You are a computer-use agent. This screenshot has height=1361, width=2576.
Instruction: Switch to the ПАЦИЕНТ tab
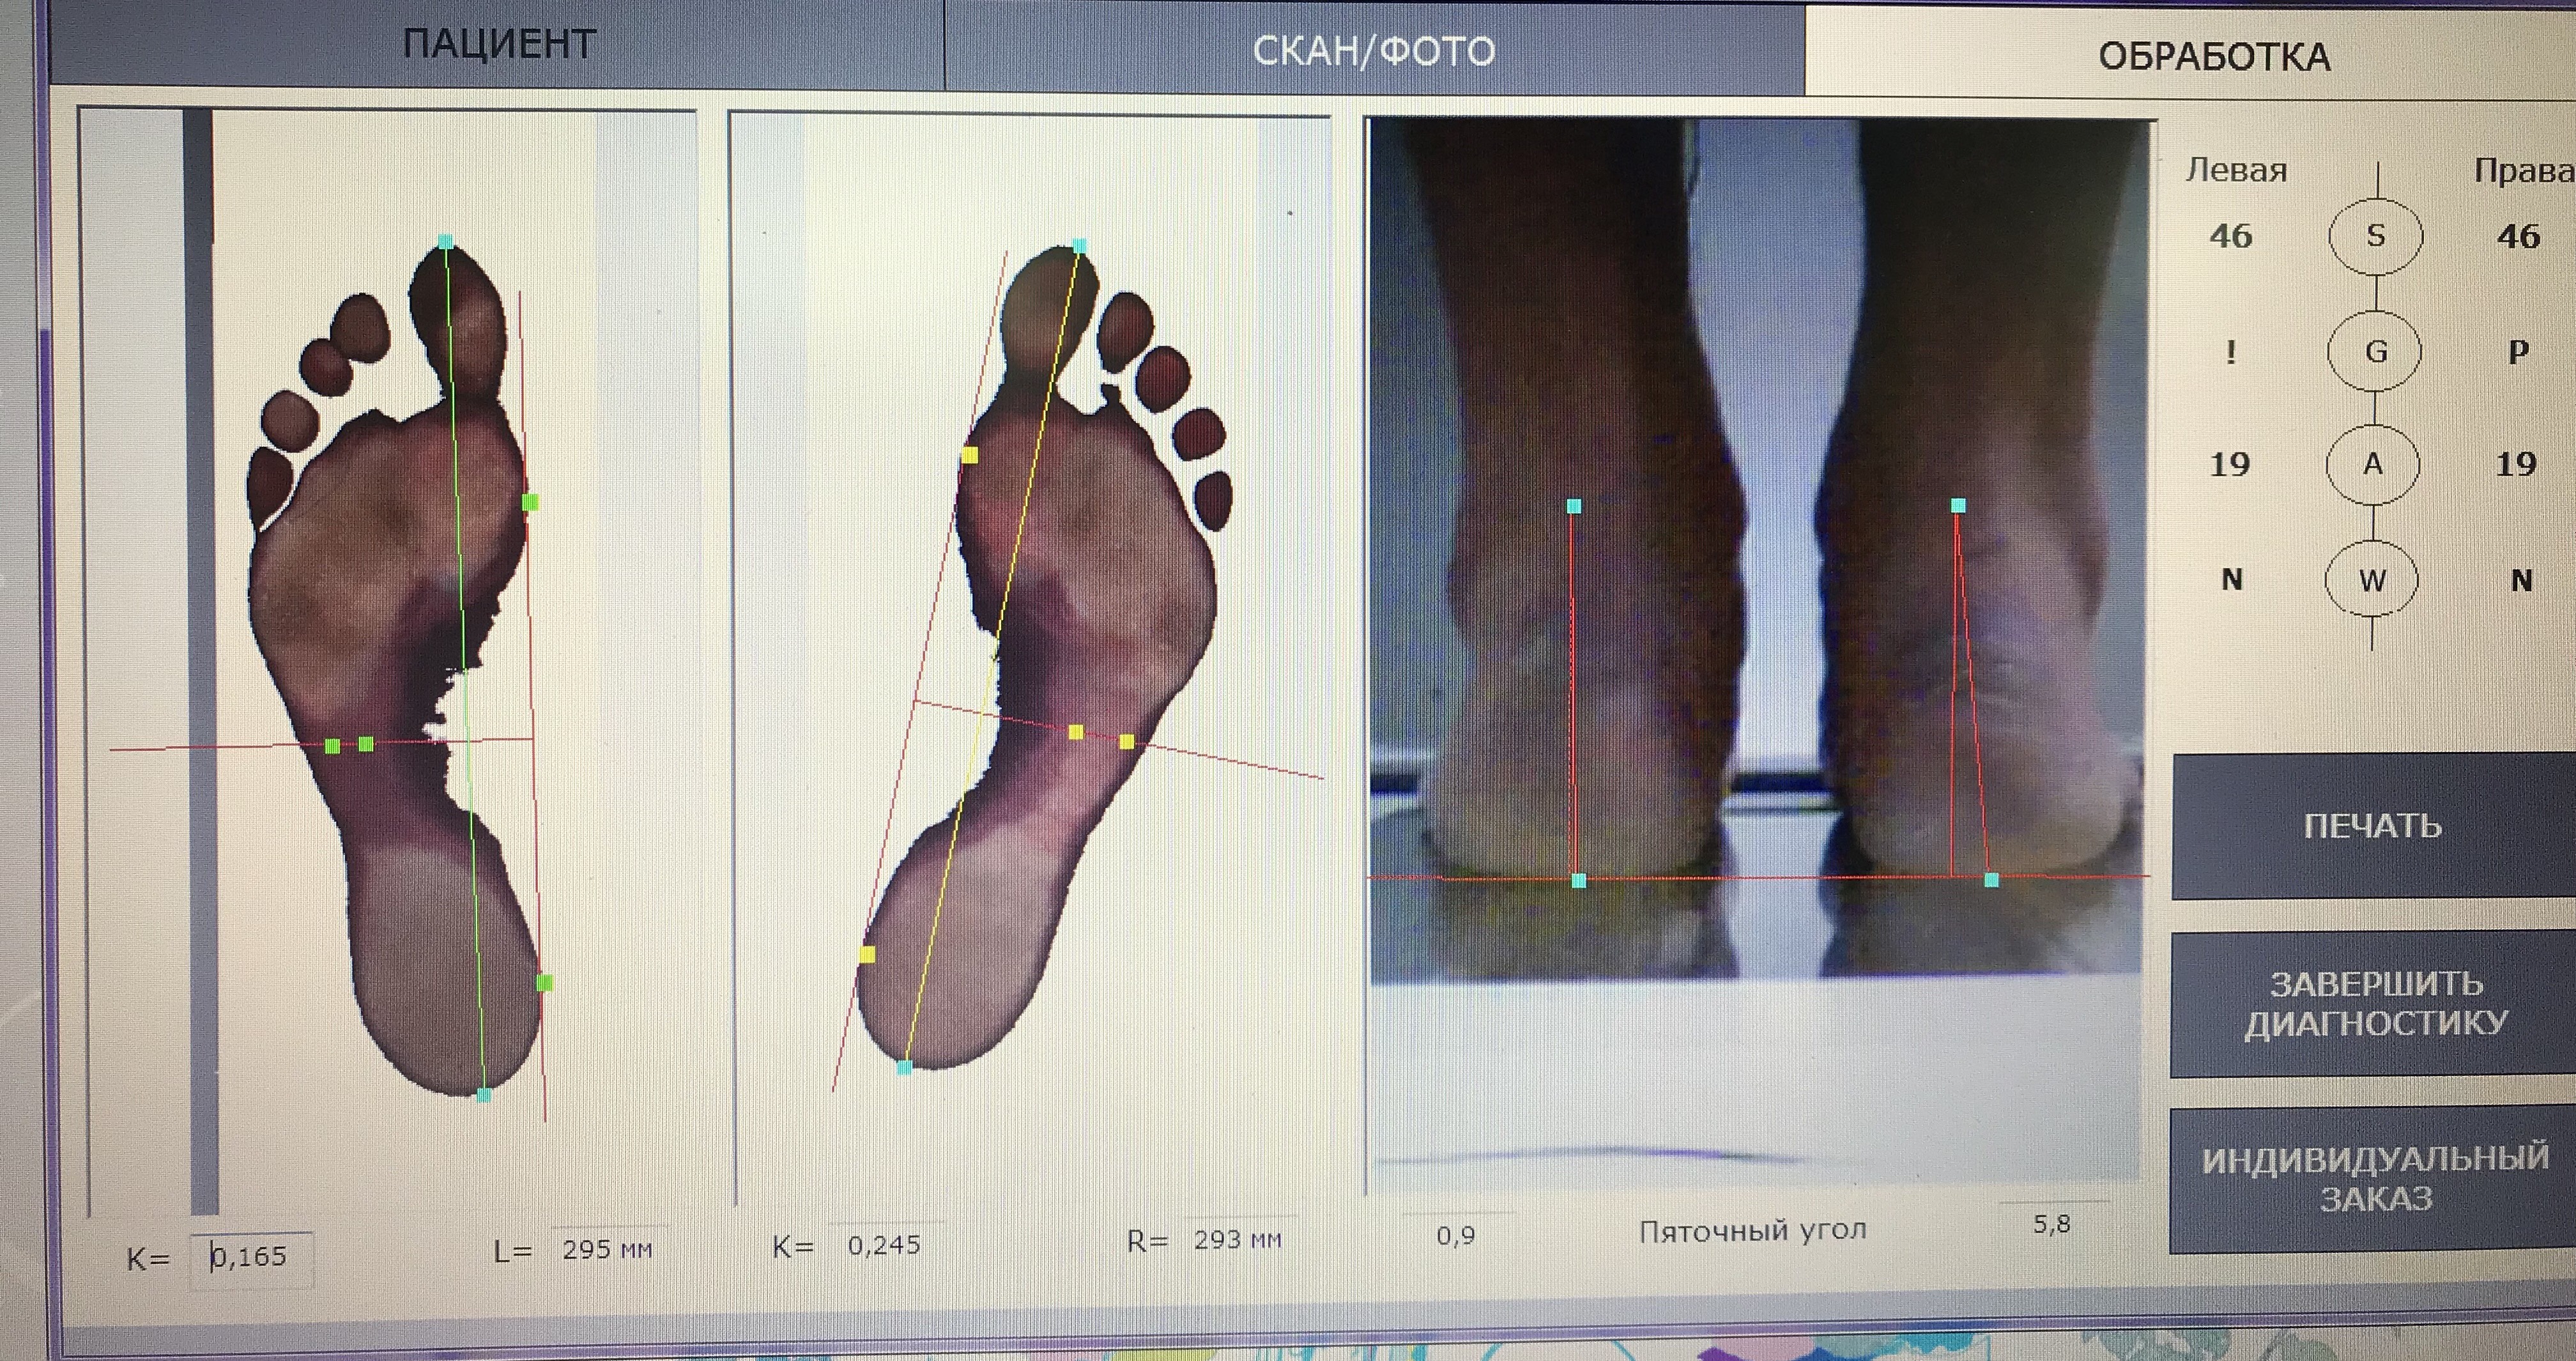498,44
